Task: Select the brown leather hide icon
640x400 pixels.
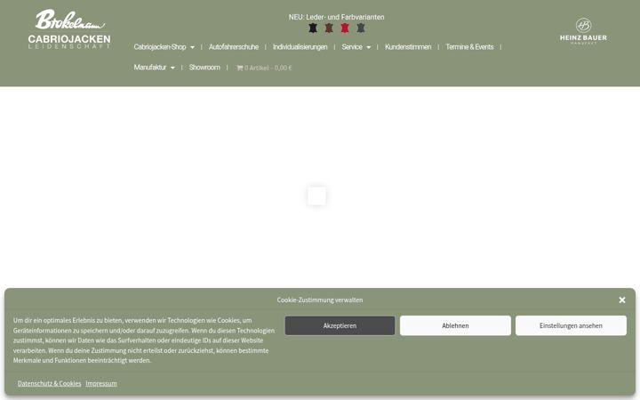Action: [x=329, y=28]
